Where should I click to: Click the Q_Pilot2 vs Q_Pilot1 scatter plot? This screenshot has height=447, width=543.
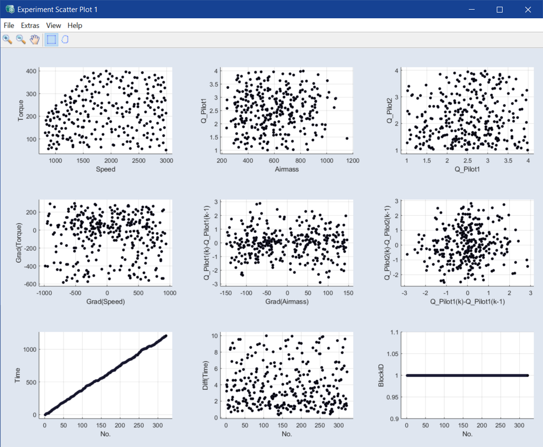[467, 111]
